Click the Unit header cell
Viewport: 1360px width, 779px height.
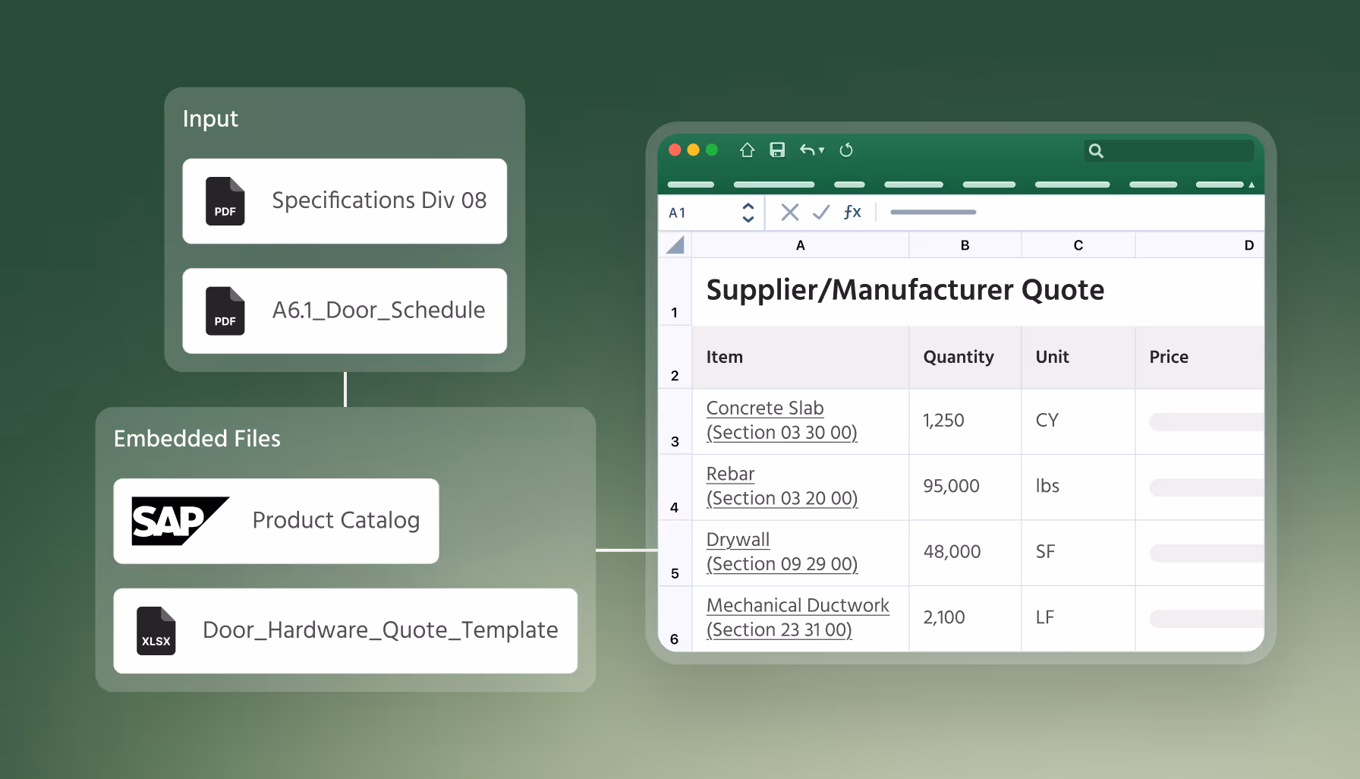(x=1078, y=358)
